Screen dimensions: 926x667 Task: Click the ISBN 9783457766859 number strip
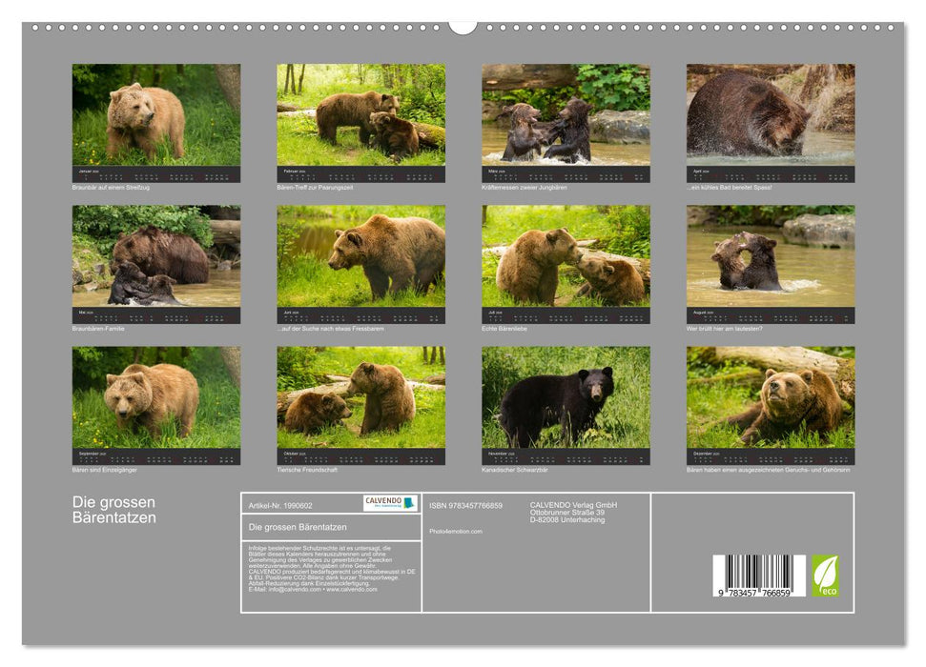[464, 505]
